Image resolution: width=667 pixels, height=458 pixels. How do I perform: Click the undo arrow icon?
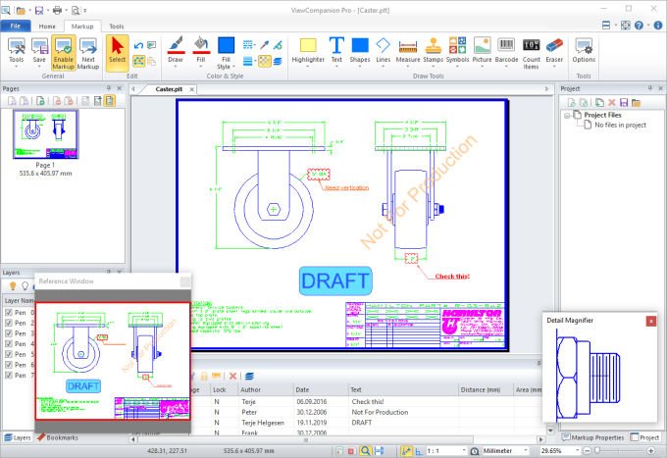pos(138,45)
